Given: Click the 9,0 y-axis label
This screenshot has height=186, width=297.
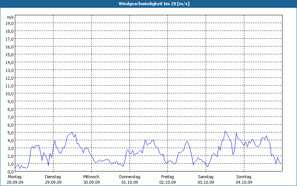Looking at the screenshot, I should (x=10, y=102).
